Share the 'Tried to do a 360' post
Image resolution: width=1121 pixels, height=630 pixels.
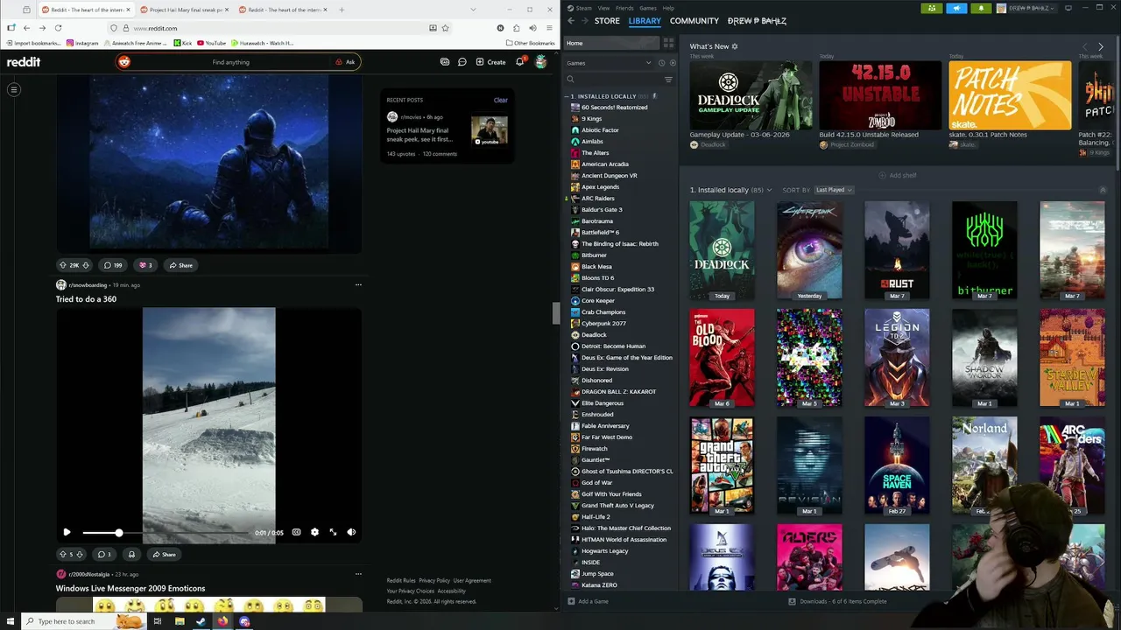[x=164, y=554]
